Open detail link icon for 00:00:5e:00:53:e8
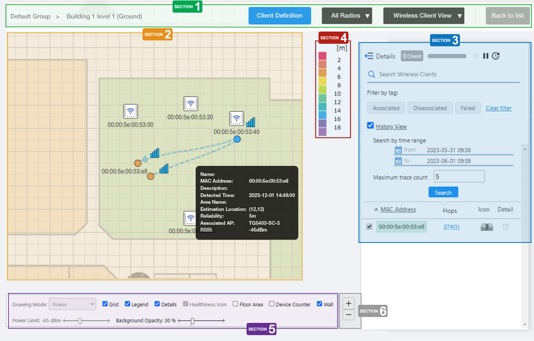 pos(505,227)
